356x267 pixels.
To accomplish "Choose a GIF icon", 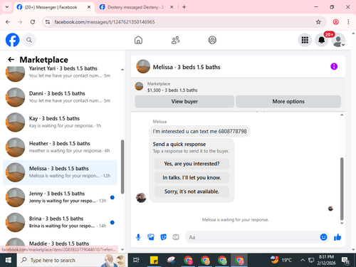I will coord(176,237).
